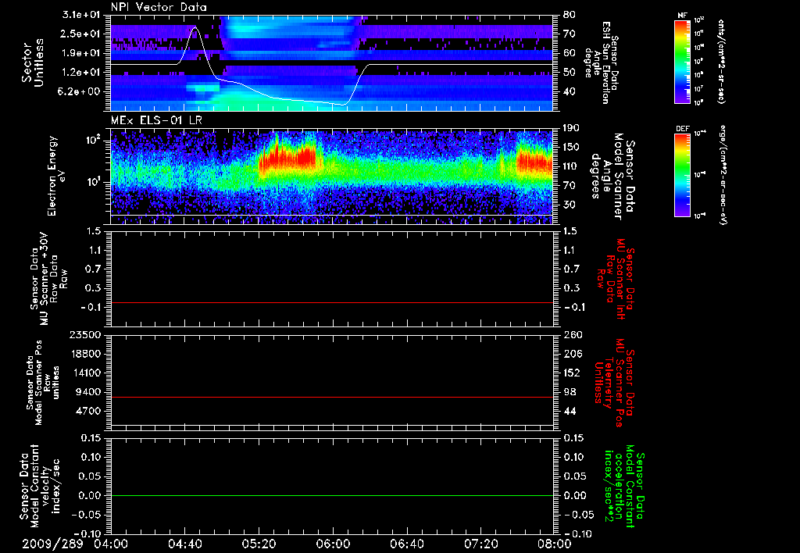
Task: Click the green "Model Constant acceleration" axis title
Action: tap(624, 487)
